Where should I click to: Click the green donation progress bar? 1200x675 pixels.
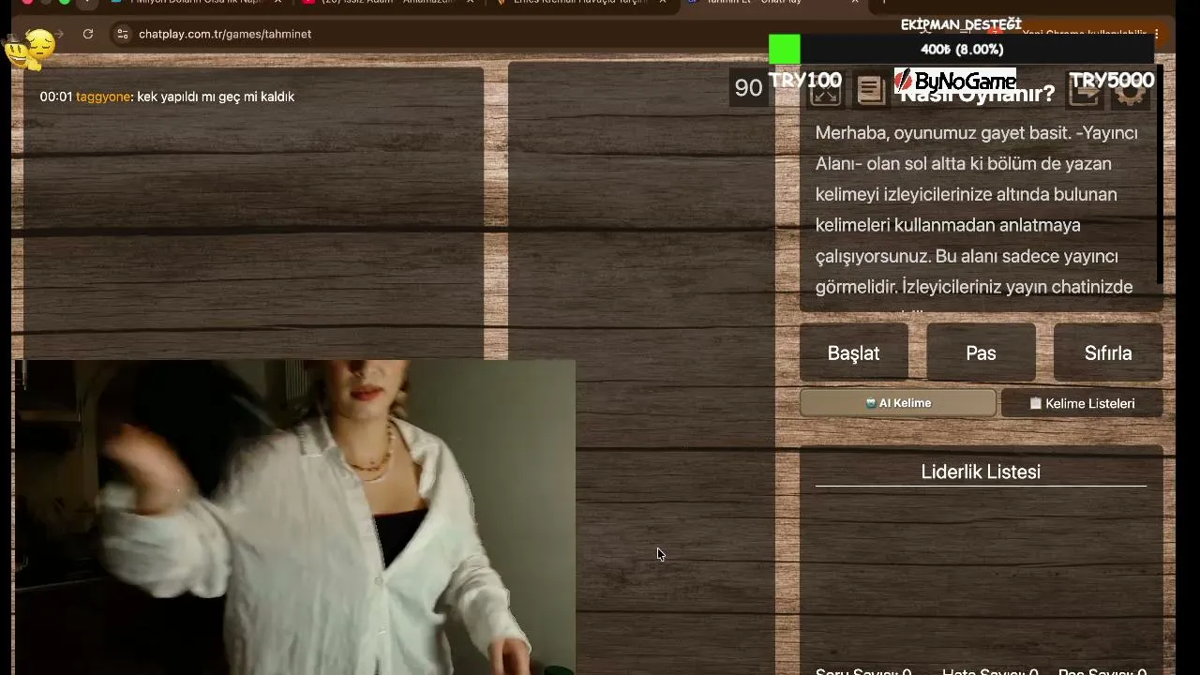click(x=785, y=50)
